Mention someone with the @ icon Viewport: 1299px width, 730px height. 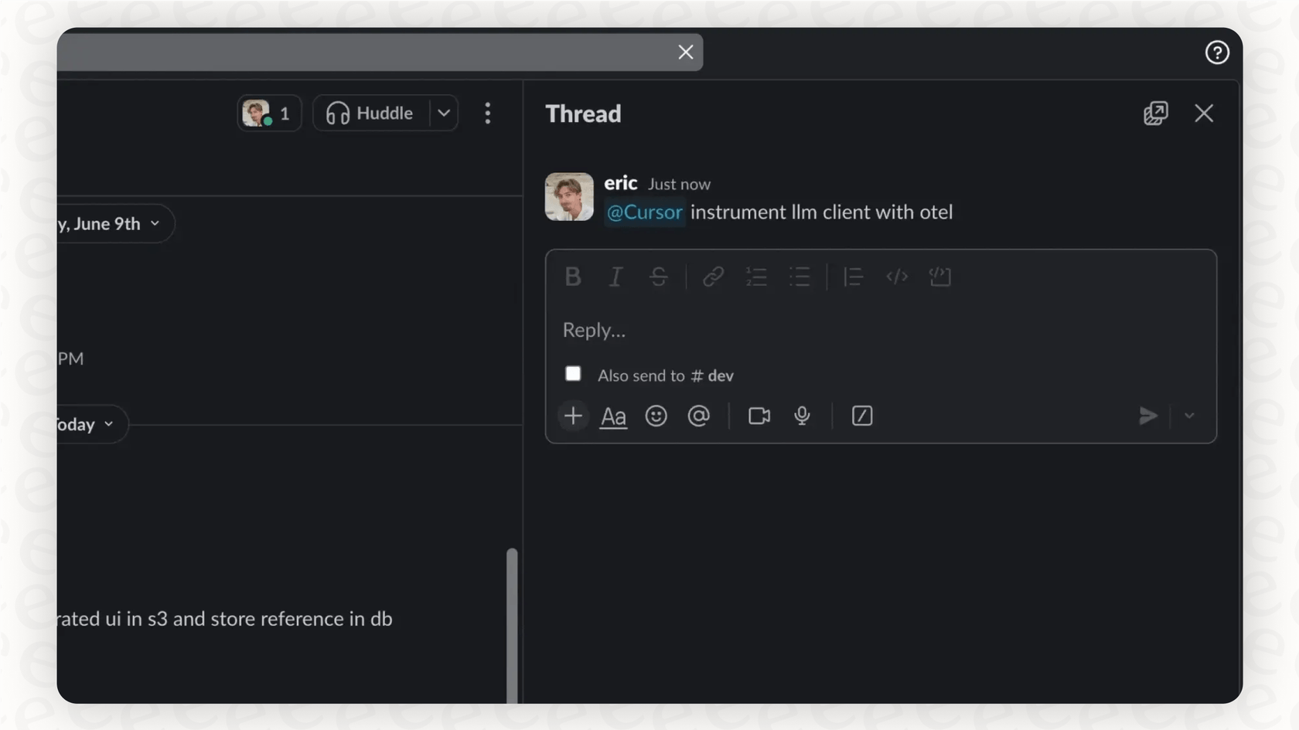(699, 416)
